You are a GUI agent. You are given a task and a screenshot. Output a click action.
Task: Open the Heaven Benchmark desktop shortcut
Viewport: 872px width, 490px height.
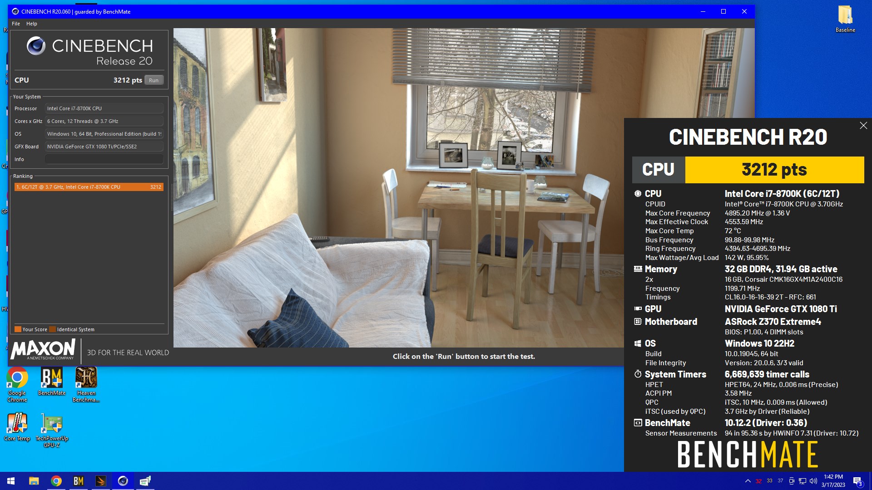(x=86, y=385)
